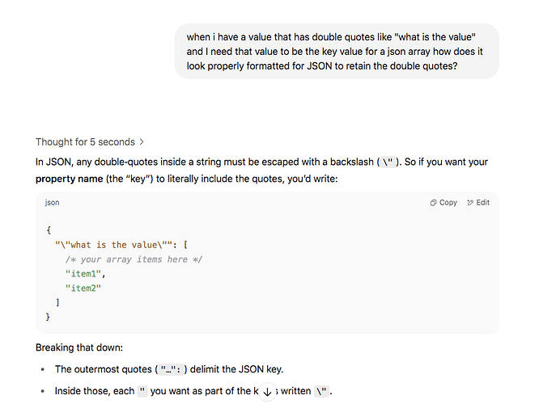Click the Edit icon on code block

point(477,203)
